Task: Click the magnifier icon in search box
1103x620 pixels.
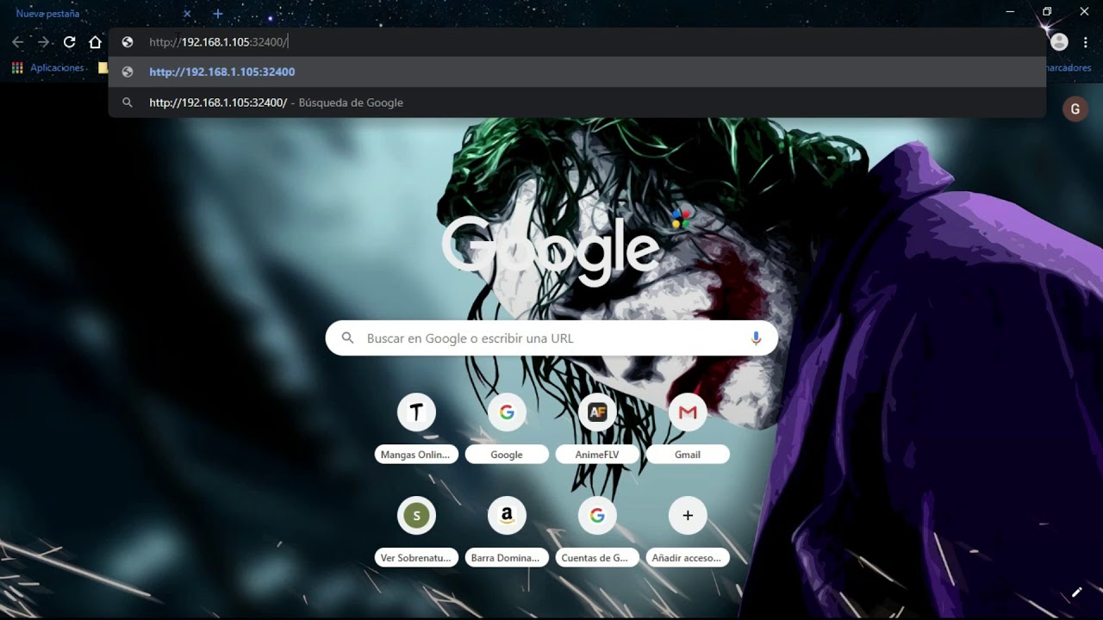Action: coord(348,338)
